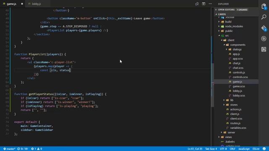Split the editor with the split icon
Image resolution: width=269 pixels, height=151 pixels.
click(203, 4)
